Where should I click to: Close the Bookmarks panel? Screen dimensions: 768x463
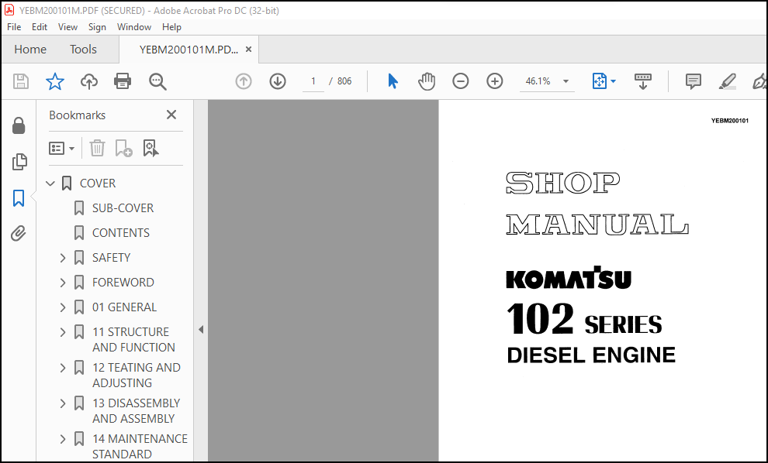click(171, 115)
